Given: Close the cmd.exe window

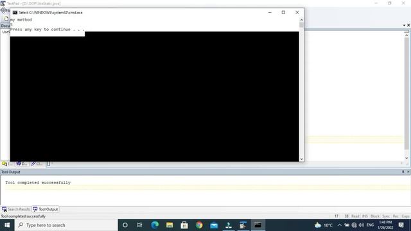Looking at the screenshot, I should (297, 12).
